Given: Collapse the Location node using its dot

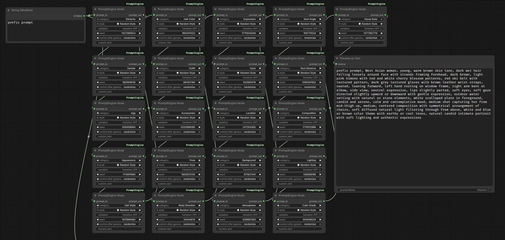Looking at the screenshot, I should 216,103.
